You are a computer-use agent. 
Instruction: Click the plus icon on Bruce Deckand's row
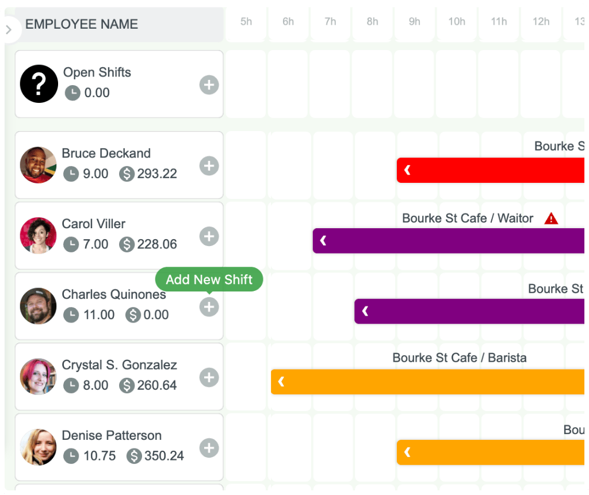point(209,166)
